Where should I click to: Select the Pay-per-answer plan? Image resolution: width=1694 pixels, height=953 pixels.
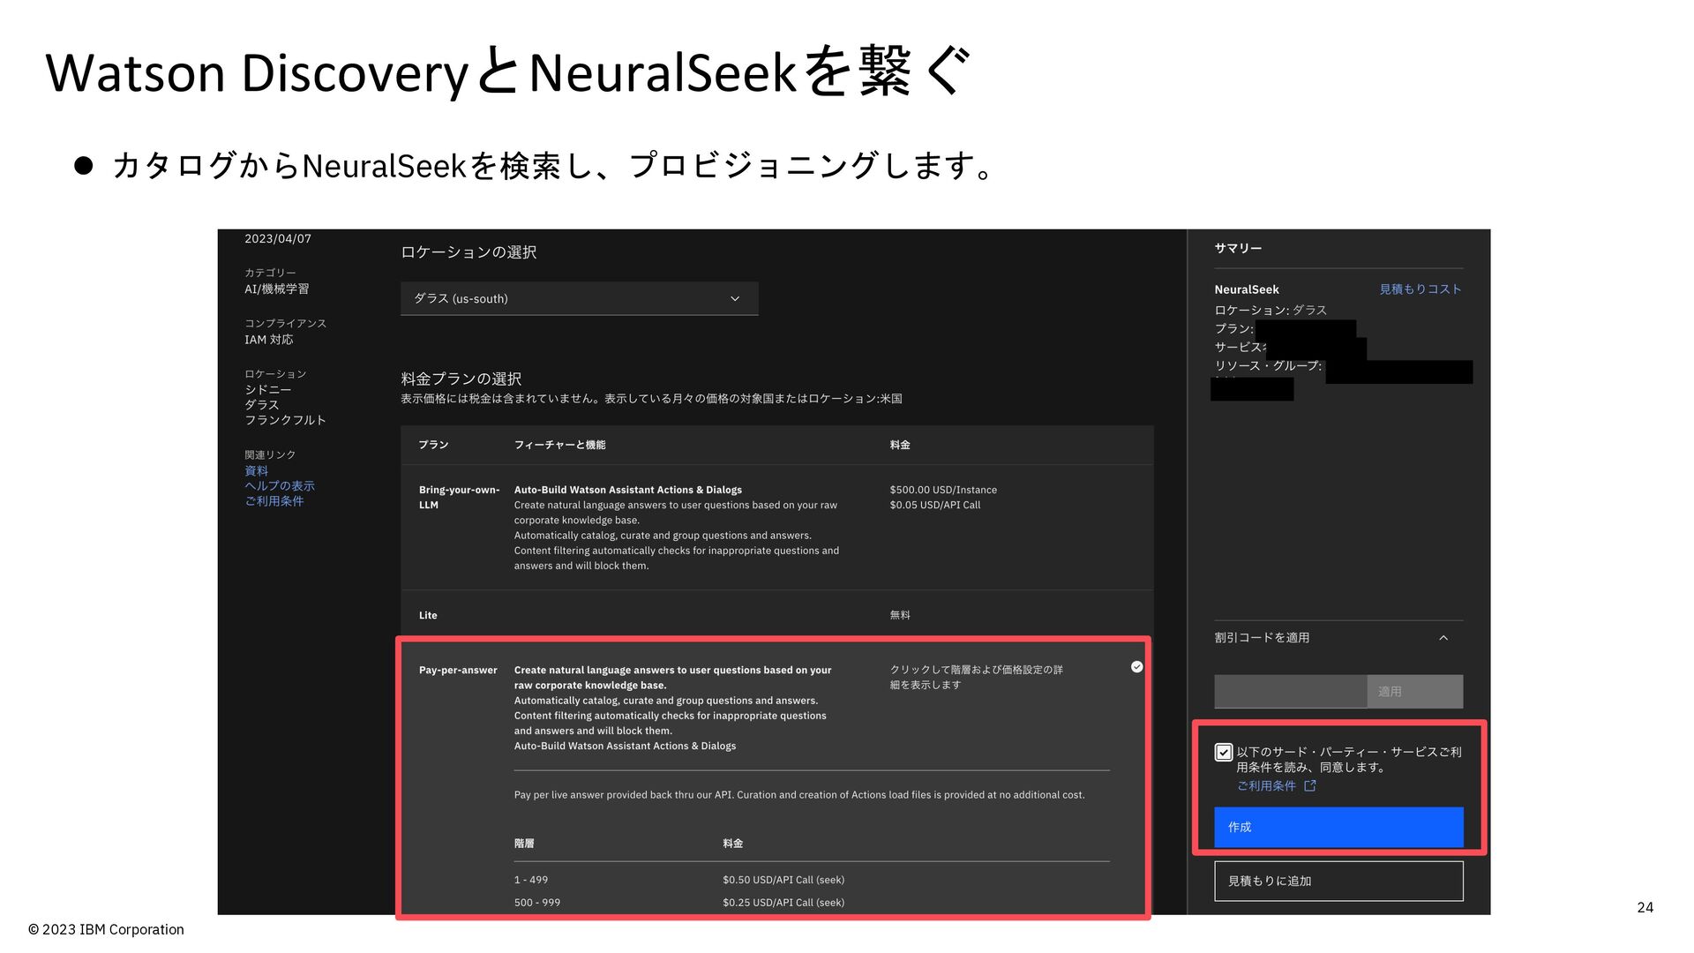point(775,777)
